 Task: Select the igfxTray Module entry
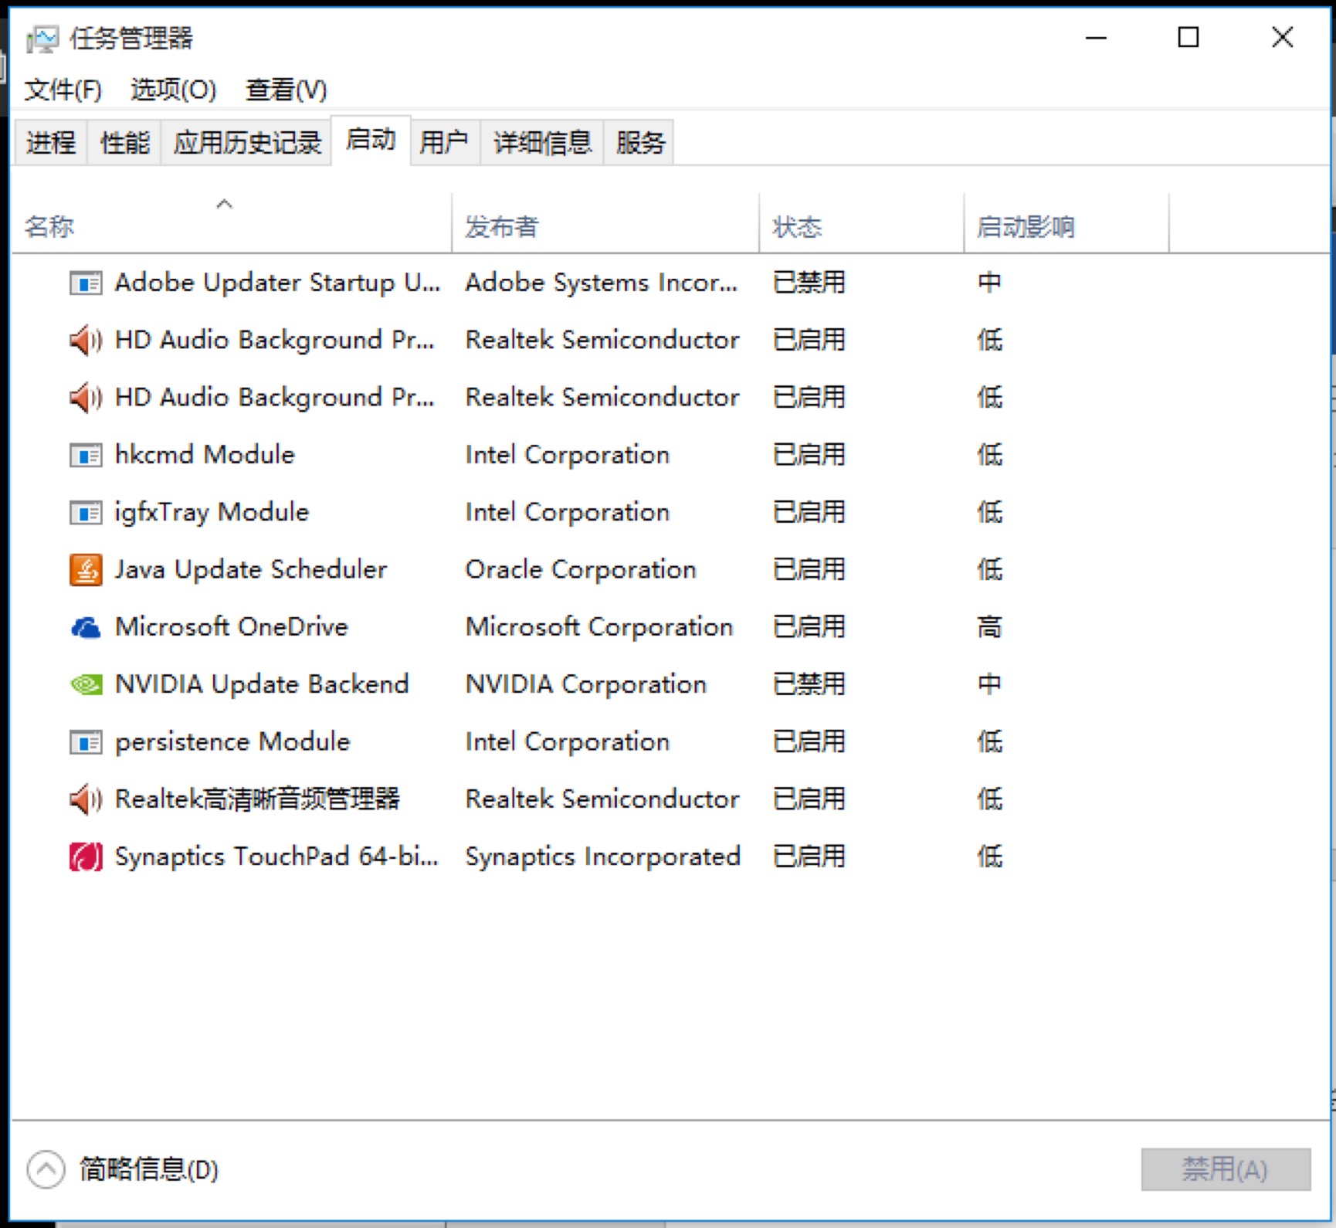pos(212,512)
